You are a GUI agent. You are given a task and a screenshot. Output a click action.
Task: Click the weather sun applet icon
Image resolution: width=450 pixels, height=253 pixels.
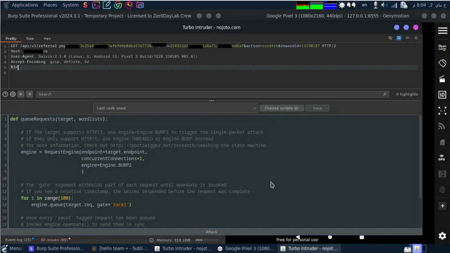(x=342, y=5)
